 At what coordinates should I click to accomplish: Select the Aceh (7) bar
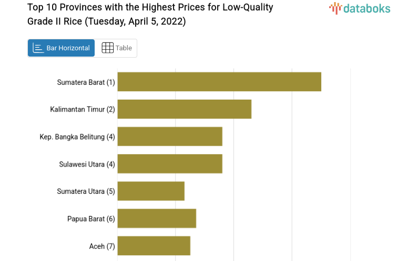click(x=154, y=245)
